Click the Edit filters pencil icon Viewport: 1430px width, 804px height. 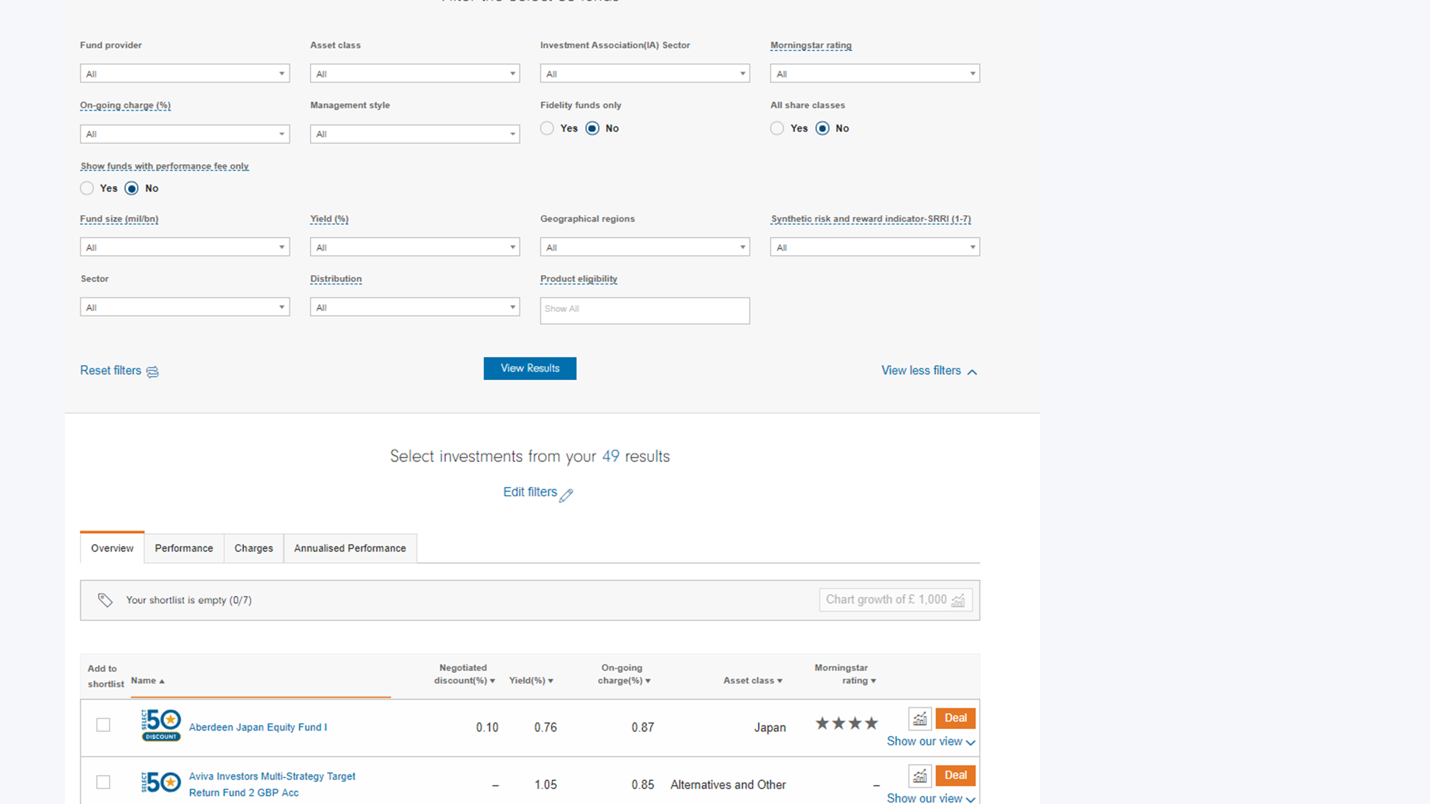(x=566, y=495)
